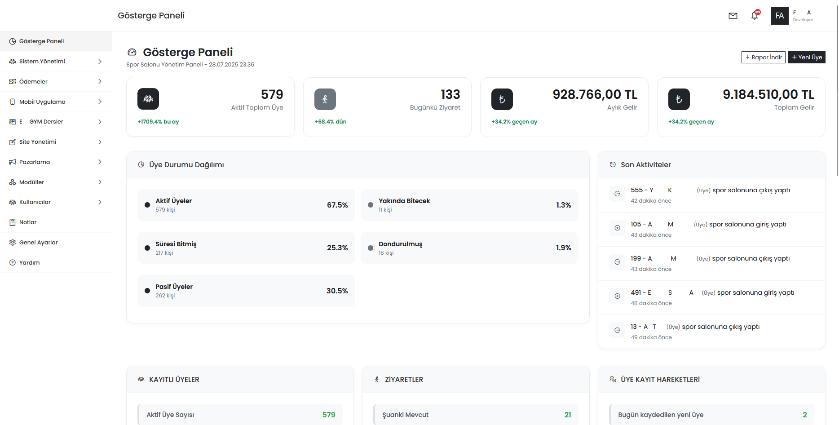The image size is (839, 425).
Task: Click entry icon beside 491 - E S activity
Action: [x=618, y=296]
